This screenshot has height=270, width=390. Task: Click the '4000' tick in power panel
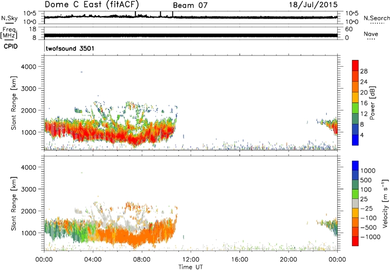coord(28,67)
